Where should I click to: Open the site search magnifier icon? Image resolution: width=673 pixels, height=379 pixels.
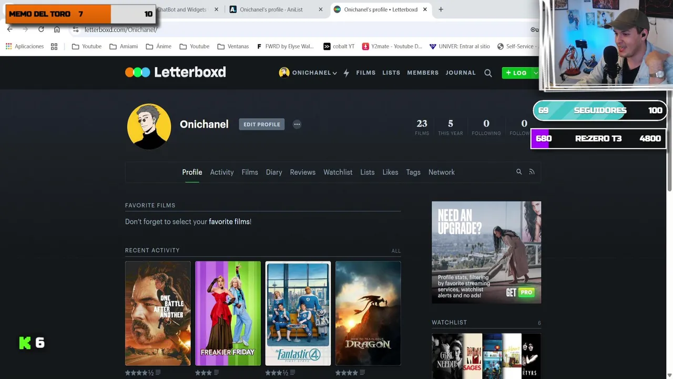[x=488, y=73]
